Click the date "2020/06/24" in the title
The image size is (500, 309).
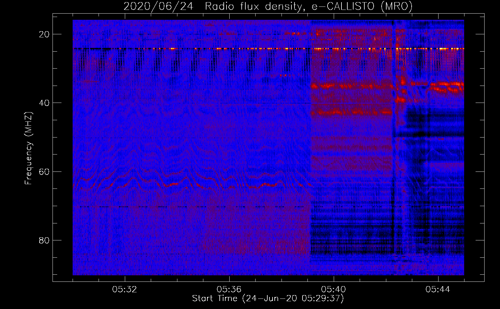[159, 6]
